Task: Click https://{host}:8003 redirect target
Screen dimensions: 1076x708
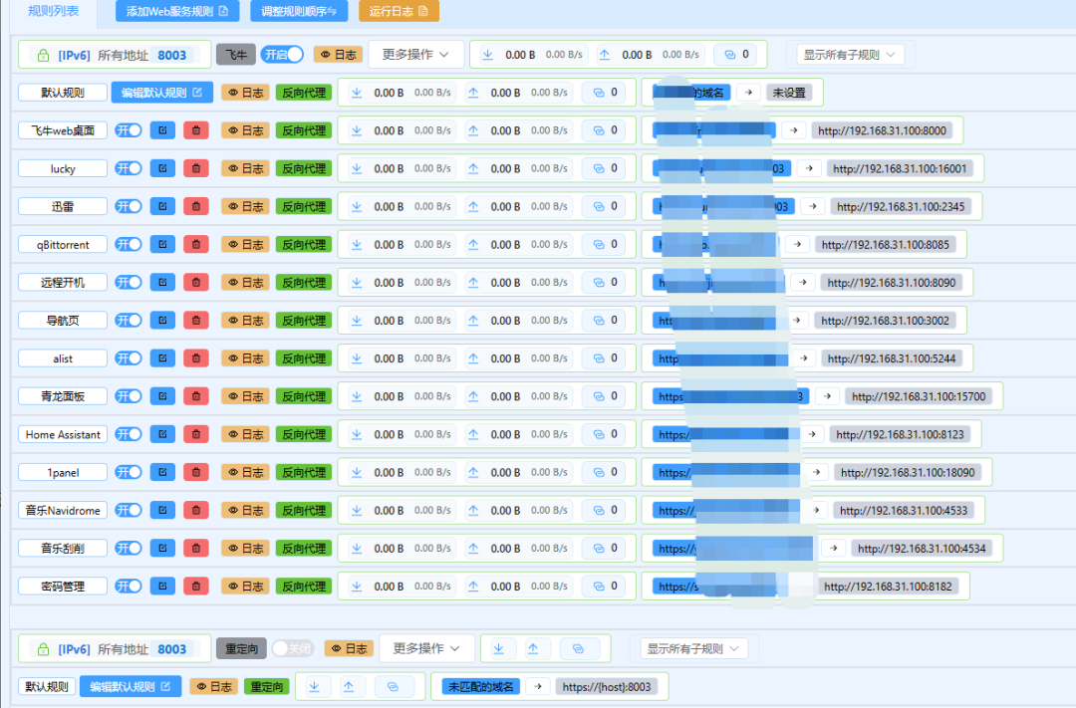Action: [x=607, y=686]
